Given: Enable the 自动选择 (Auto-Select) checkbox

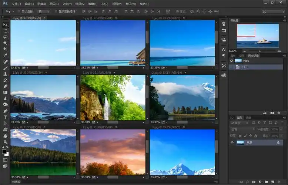Looking at the screenshot, I should click(x=19, y=11).
